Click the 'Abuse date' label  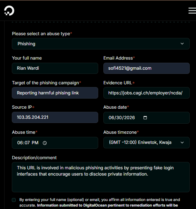click(x=116, y=107)
